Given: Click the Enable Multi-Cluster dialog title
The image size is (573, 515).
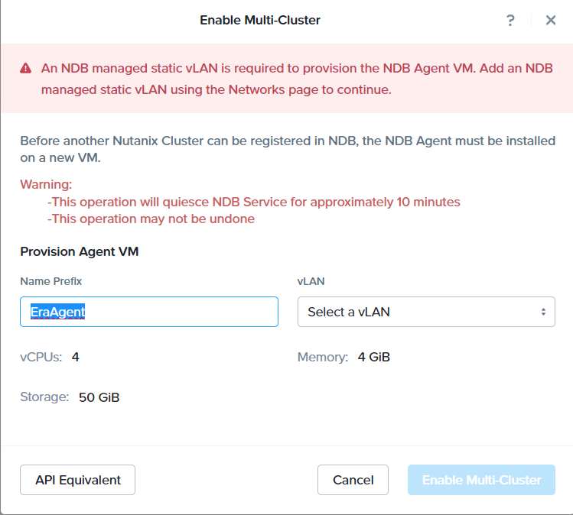Looking at the screenshot, I should tap(260, 21).
